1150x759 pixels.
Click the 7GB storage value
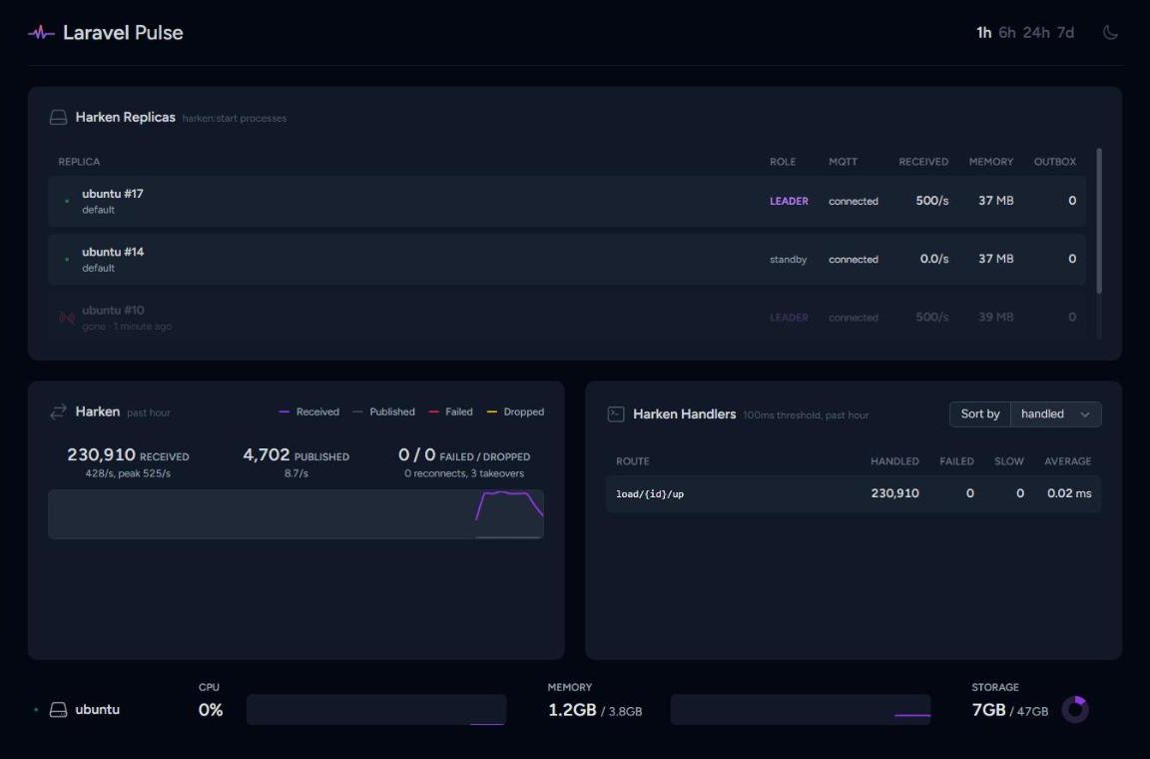point(988,710)
